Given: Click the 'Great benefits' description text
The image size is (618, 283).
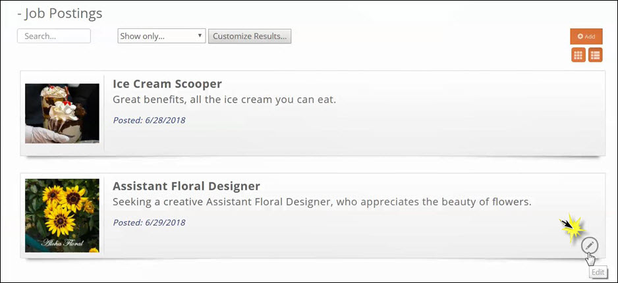Looking at the screenshot, I should (224, 100).
